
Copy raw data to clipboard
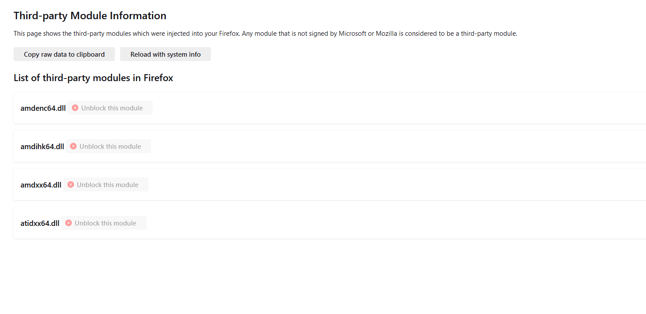click(x=64, y=55)
